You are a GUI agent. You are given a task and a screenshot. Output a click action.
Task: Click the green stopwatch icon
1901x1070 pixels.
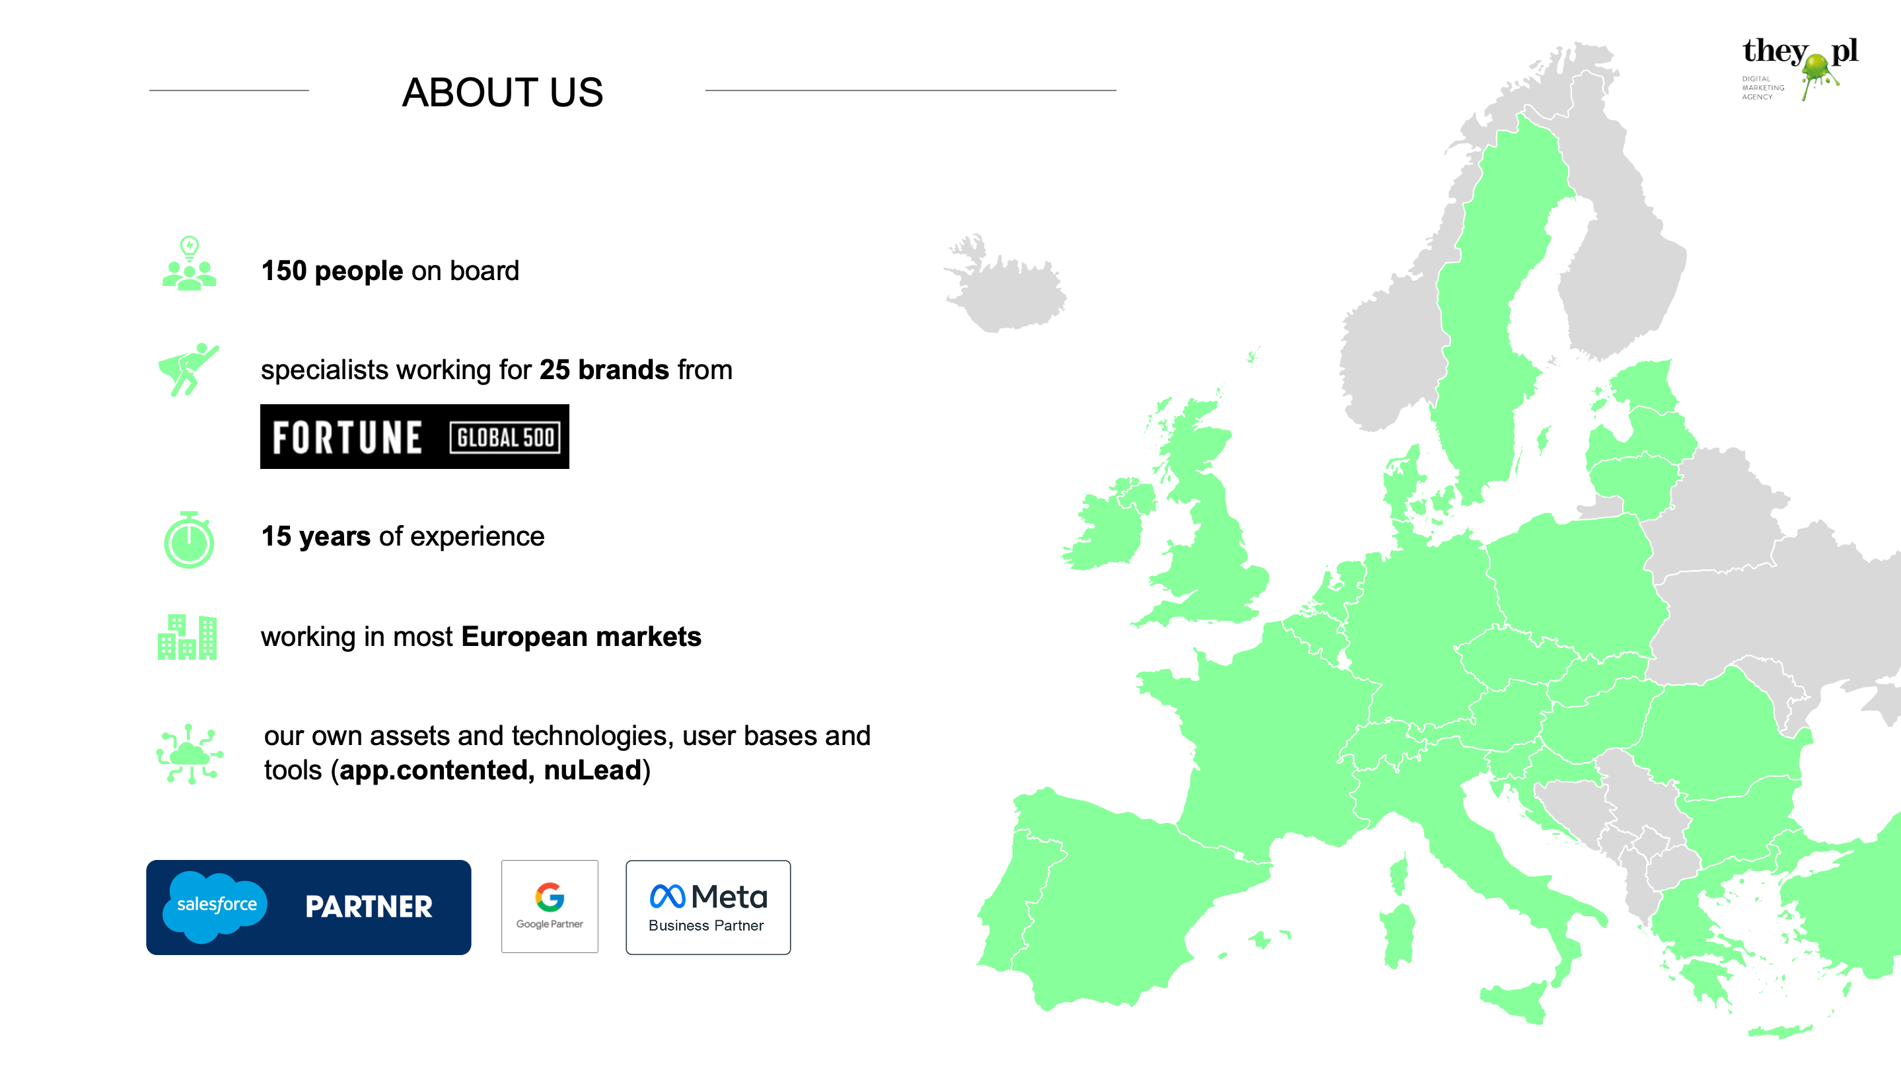(189, 540)
